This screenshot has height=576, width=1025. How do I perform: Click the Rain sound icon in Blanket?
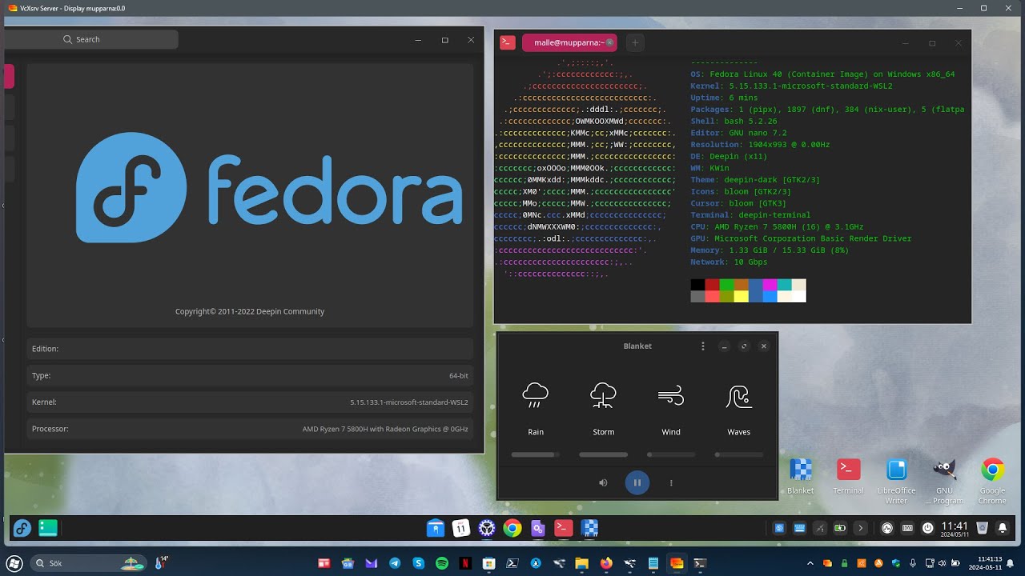coord(535,396)
